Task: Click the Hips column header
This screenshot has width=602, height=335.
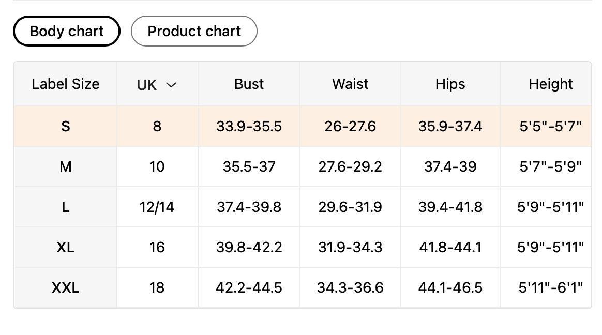Action: (450, 84)
